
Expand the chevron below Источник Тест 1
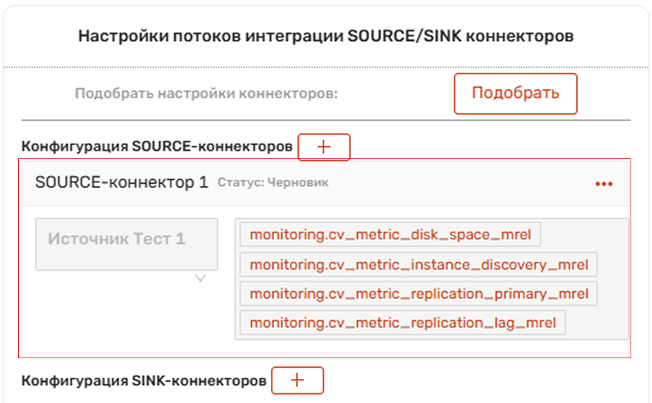pos(201,279)
